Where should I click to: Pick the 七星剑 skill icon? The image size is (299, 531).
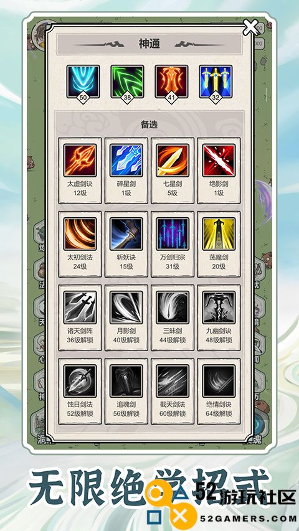[173, 161]
